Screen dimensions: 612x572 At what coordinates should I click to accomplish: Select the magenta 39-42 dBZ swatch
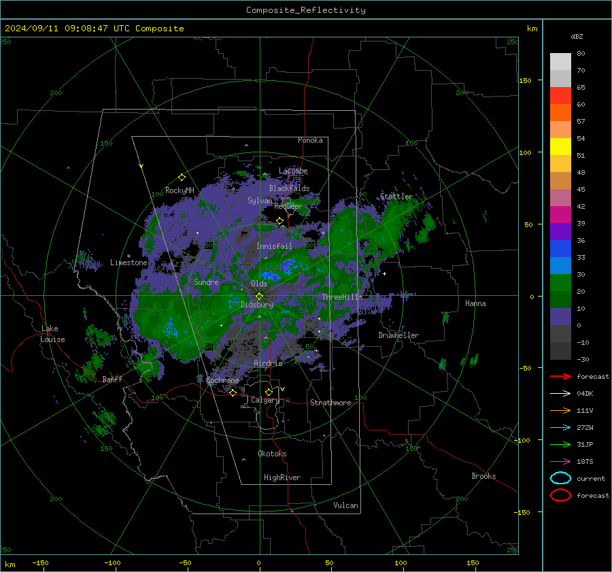click(x=560, y=214)
